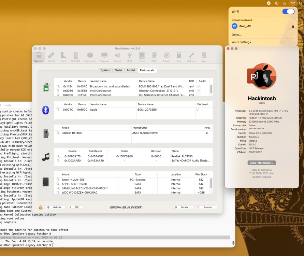The width and height of the screenshot is (304, 256).
Task: Click the Device Name header in Bluetooth table
Action: [146, 104]
